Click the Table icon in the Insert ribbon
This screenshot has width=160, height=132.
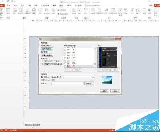[8, 10]
